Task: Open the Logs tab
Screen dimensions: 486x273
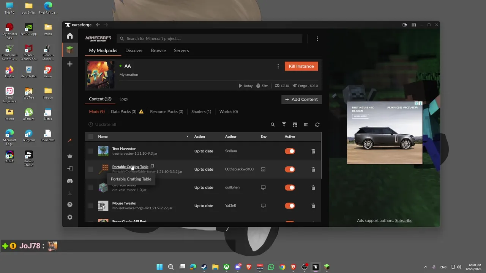Action: click(123, 99)
